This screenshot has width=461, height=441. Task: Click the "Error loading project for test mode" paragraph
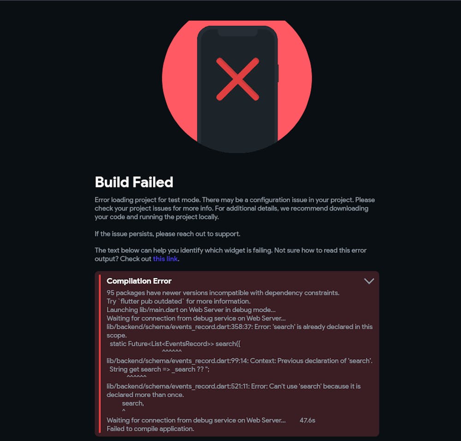click(235, 208)
